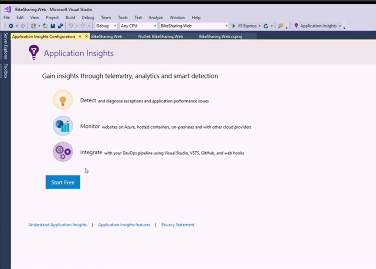Click the Navigate Forward arrow icon
This screenshot has width=376, height=269.
23,26
